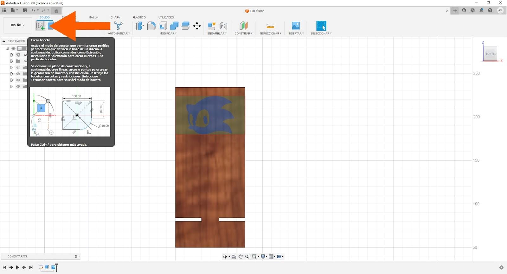Image resolution: width=507 pixels, height=274 pixels.
Task: Open timeline settings gear icon
Action: pyautogui.click(x=501, y=267)
